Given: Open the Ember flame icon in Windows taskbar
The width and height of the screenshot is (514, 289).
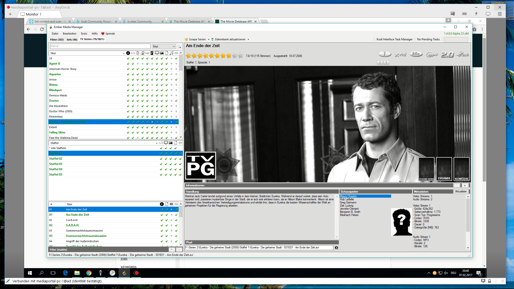Looking at the screenshot, I should pos(124,273).
